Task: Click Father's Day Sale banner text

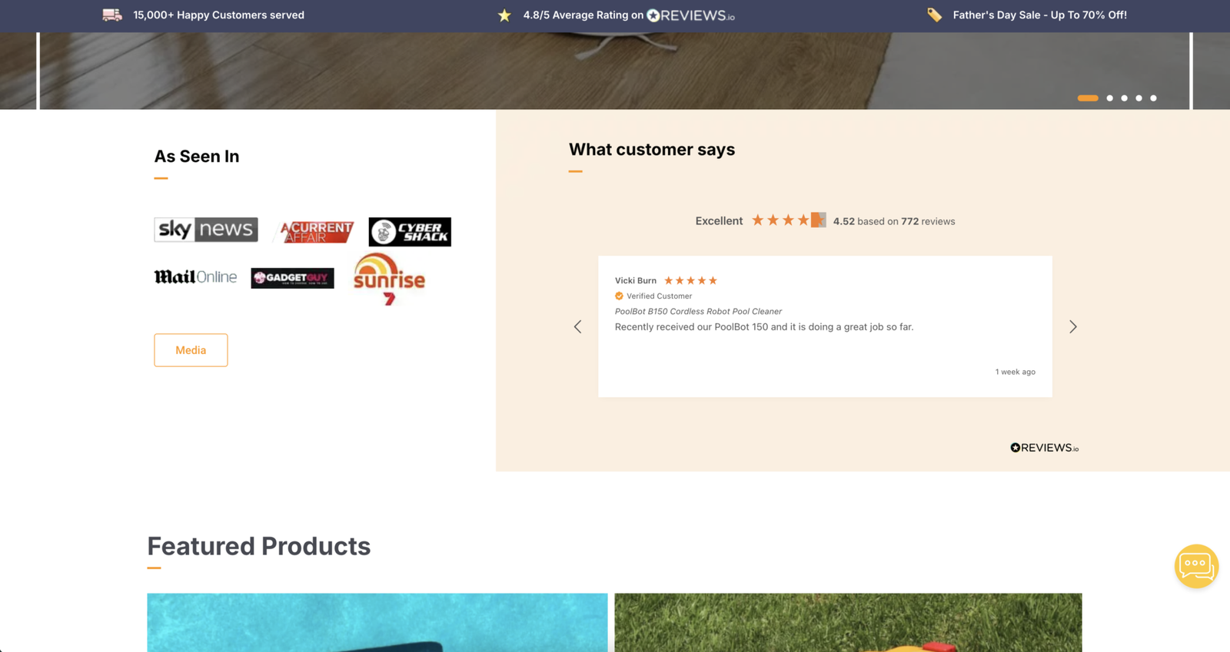Action: (1039, 15)
